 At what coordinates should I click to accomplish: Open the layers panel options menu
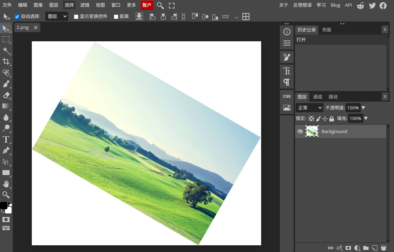click(x=385, y=97)
